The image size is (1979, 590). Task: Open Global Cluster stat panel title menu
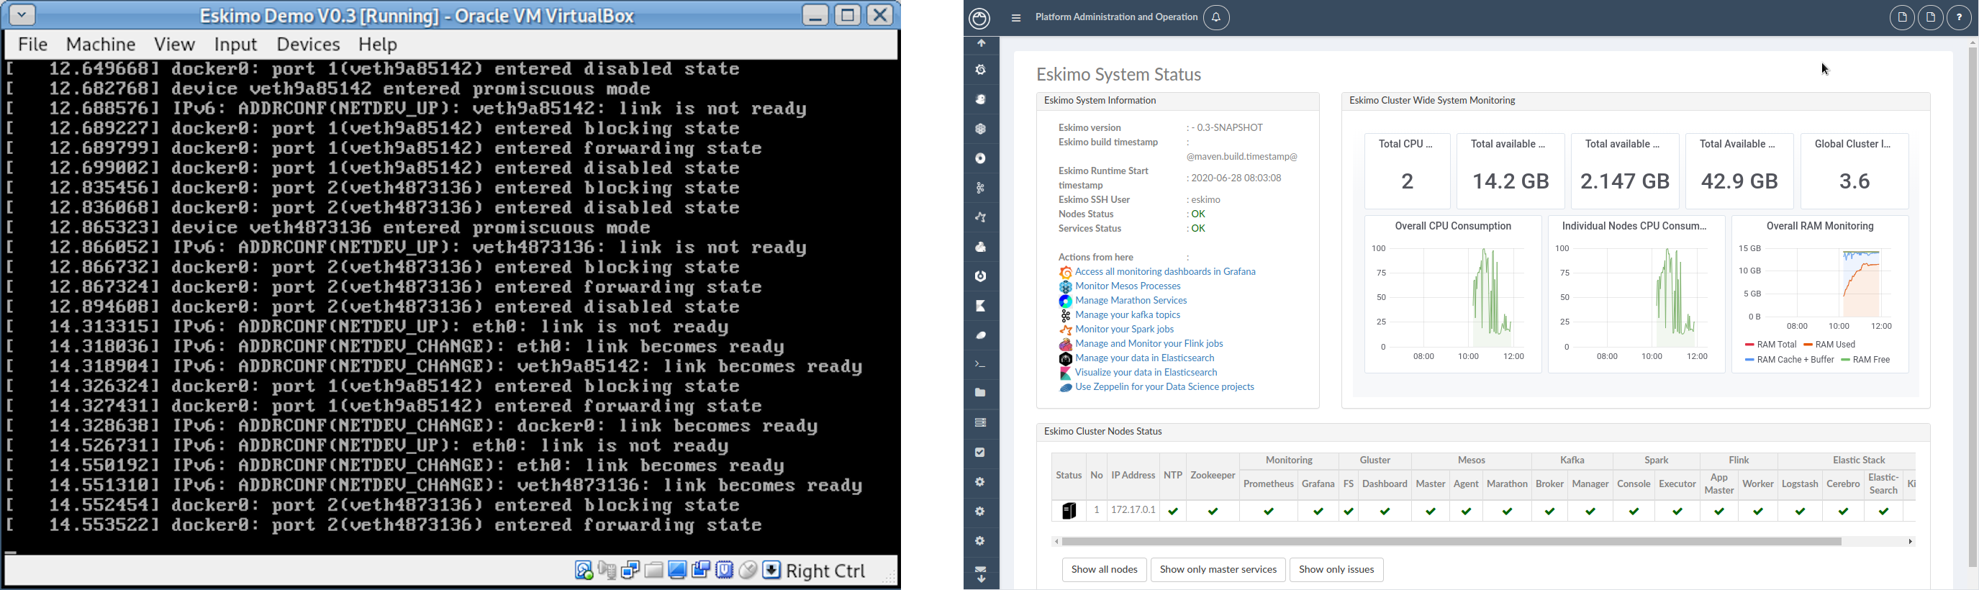[x=1854, y=144]
